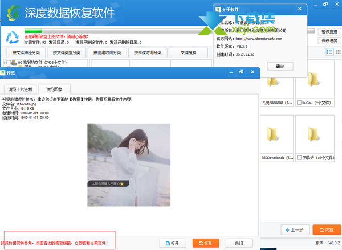Click 确定 in the about dialog
Viewport: 342px width, 250px height.
[280, 66]
